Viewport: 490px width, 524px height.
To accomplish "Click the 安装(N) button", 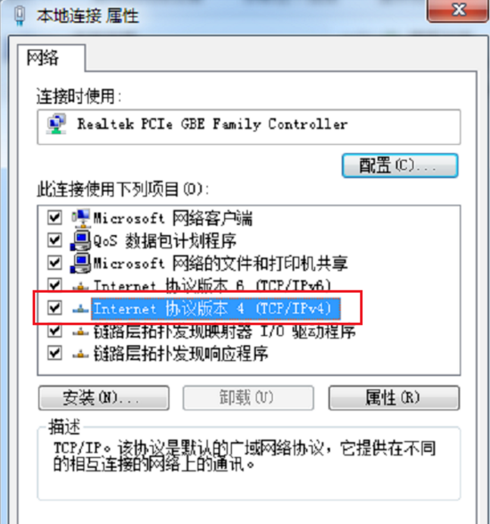I will (104, 397).
